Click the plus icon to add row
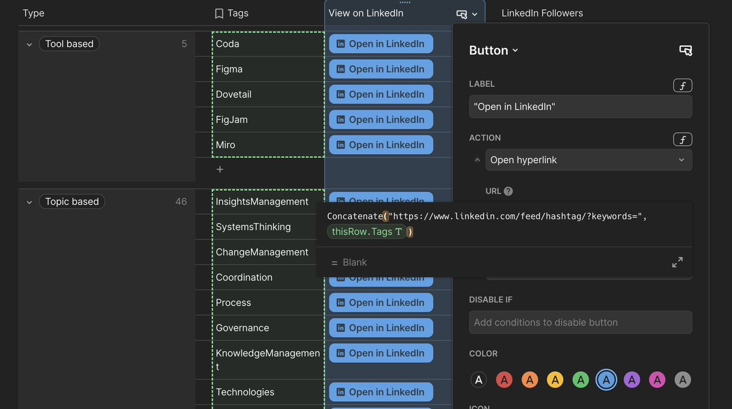The height and width of the screenshot is (409, 732). (x=220, y=169)
